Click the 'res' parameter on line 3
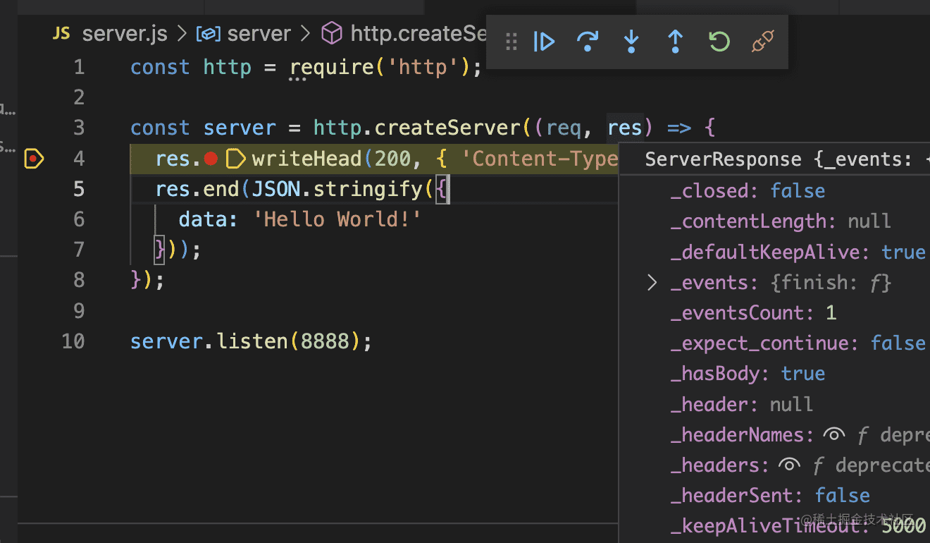930x543 pixels. 625,128
